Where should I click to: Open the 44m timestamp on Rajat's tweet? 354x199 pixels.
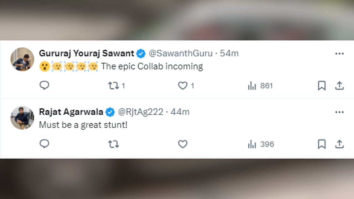180,112
